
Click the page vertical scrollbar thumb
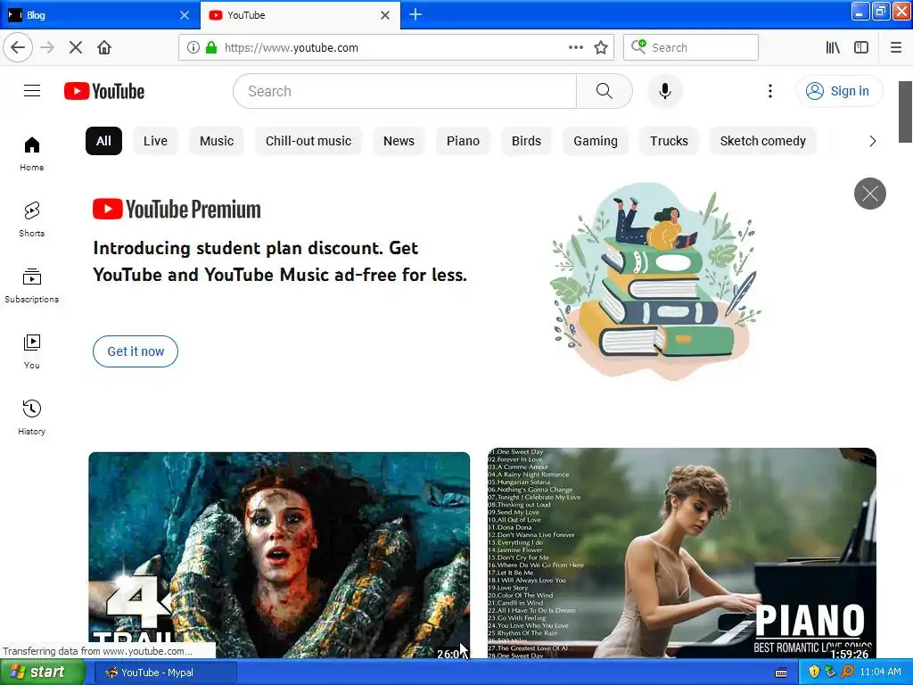(x=905, y=111)
